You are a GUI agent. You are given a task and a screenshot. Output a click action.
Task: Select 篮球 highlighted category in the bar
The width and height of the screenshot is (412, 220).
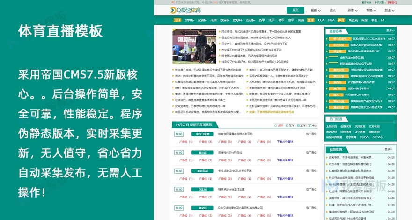311,20
